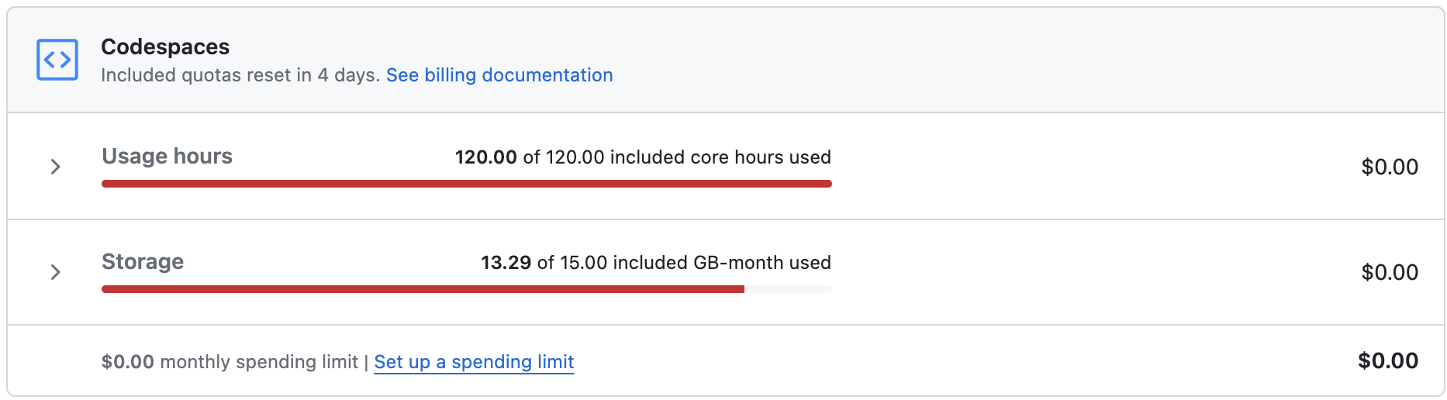Click the $0.00 monthly spending limit text
Viewport: 1447px width, 400px height.
pos(230,362)
